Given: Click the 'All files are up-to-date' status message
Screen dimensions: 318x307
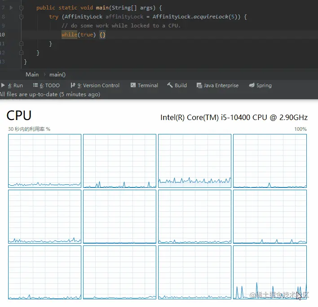Looking at the screenshot, I should pos(50,94).
